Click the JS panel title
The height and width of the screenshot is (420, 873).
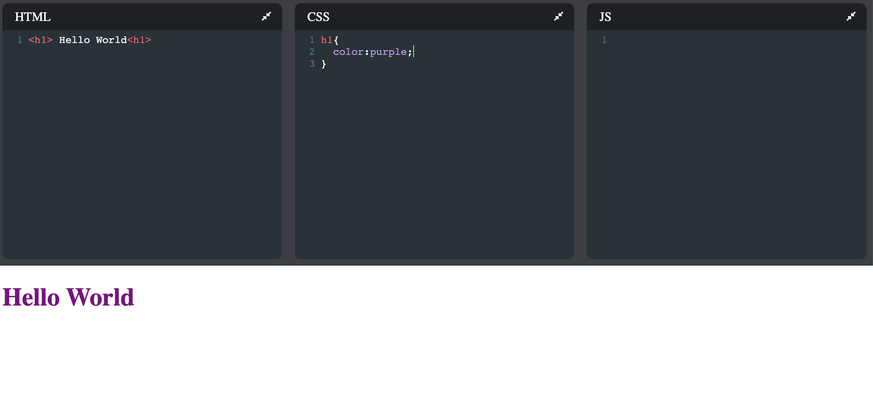605,17
